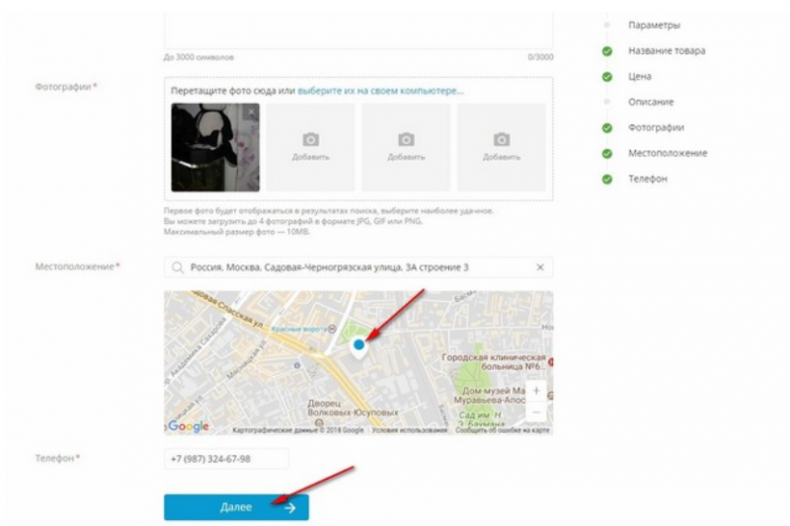Open the Google logo on the map

pyautogui.click(x=188, y=426)
